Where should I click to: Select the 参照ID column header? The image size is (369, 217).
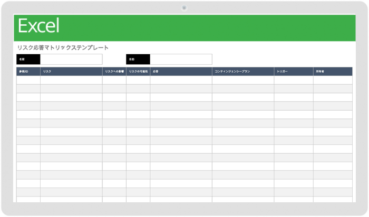click(x=28, y=72)
